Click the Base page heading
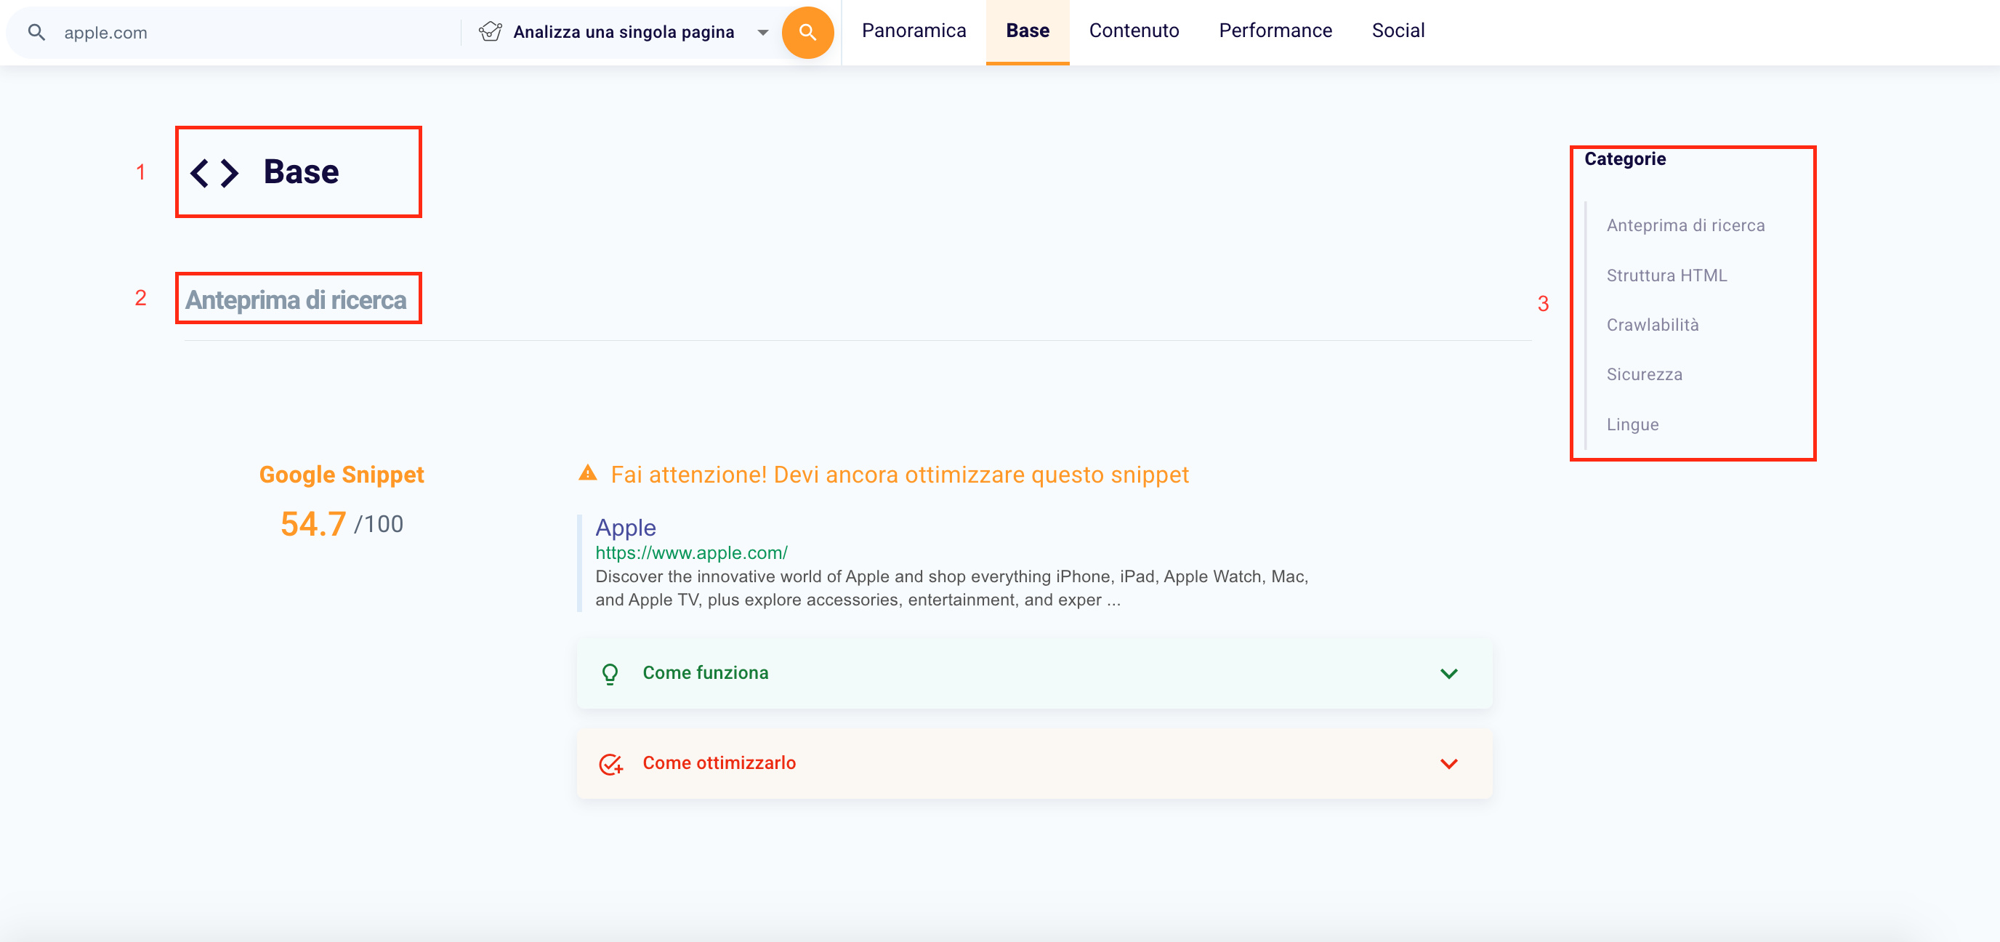The image size is (2000, 942). tap(302, 172)
